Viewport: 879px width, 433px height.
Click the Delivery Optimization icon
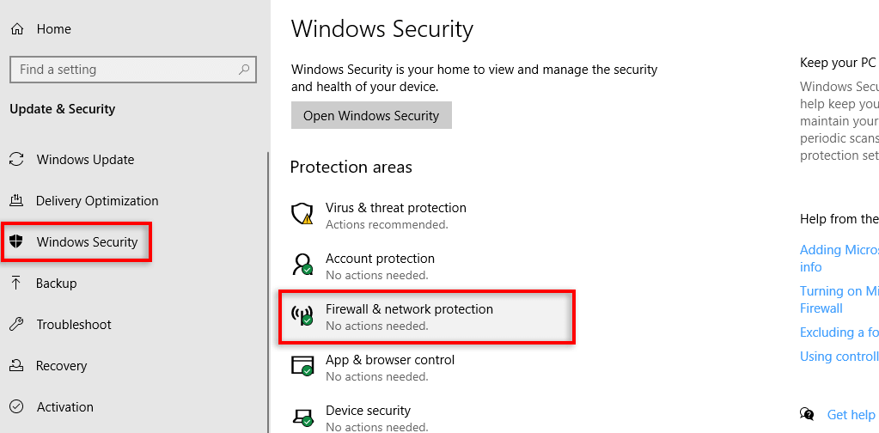pyautogui.click(x=16, y=201)
